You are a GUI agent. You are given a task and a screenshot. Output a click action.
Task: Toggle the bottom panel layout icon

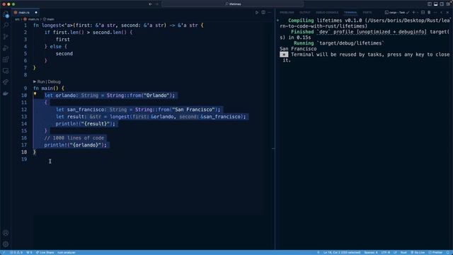coord(436,4)
